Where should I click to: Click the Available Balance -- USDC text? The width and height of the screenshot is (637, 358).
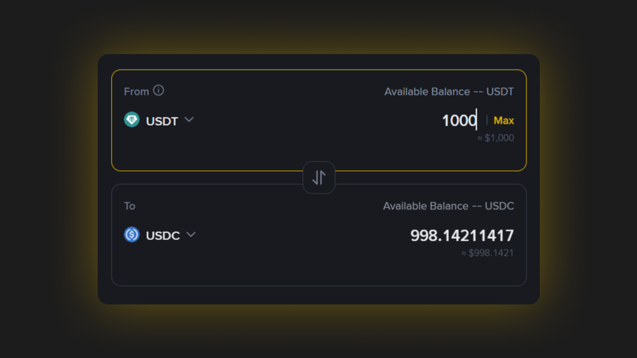(449, 206)
